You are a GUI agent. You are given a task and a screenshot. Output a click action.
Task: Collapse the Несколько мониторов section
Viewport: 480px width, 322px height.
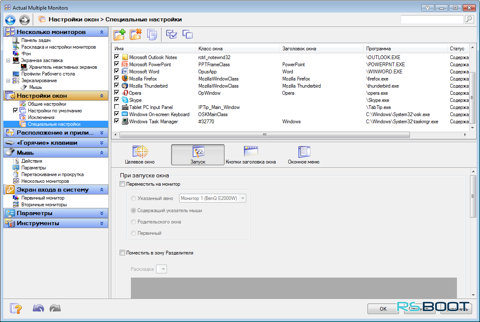pyautogui.click(x=102, y=32)
